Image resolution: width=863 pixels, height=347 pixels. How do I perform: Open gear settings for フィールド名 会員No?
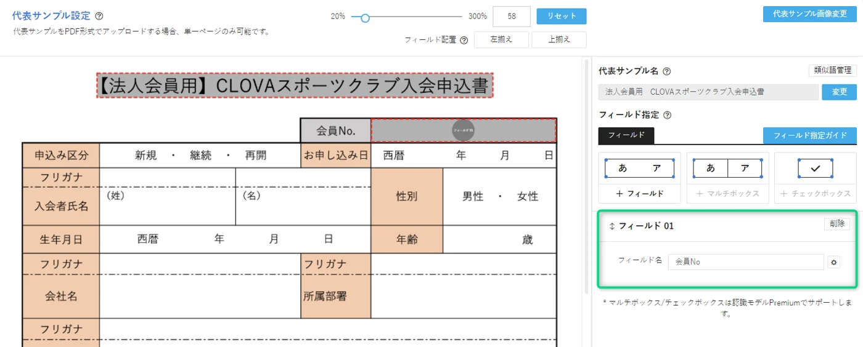(x=834, y=262)
